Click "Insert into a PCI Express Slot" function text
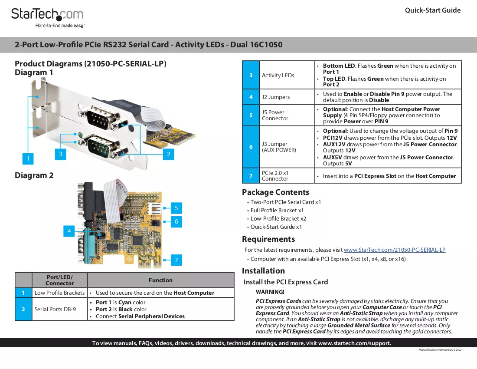477x369 pixels. coord(389,176)
